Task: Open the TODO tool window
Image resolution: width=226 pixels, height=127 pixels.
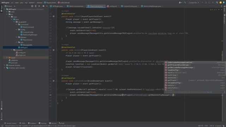Action: pos(22,123)
